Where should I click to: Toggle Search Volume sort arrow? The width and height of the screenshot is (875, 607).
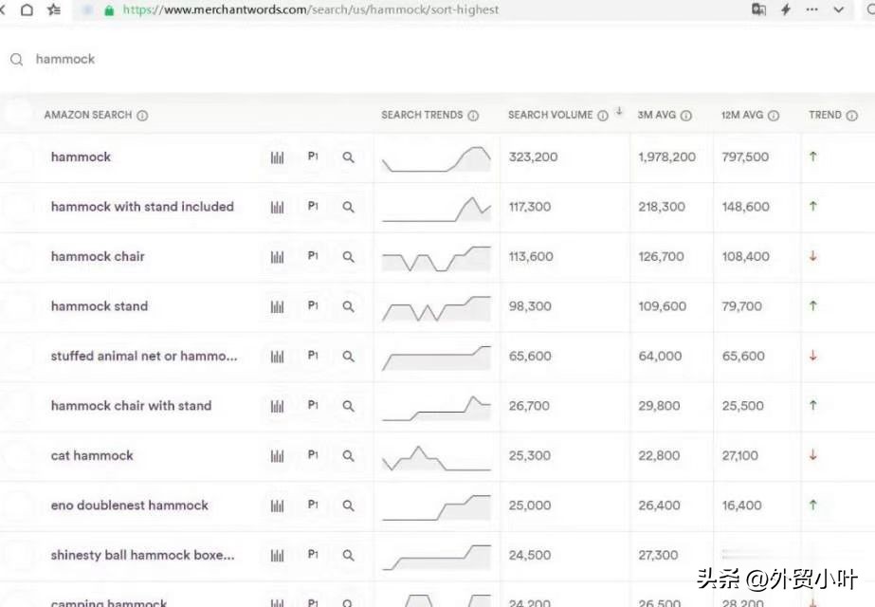(619, 112)
